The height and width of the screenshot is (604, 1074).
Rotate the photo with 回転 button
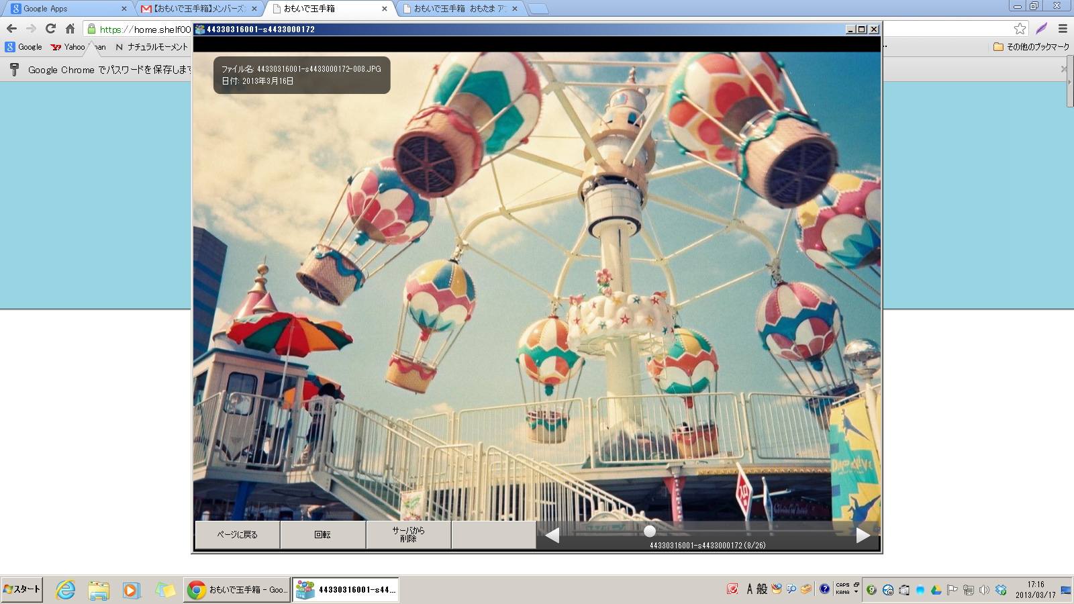click(323, 535)
